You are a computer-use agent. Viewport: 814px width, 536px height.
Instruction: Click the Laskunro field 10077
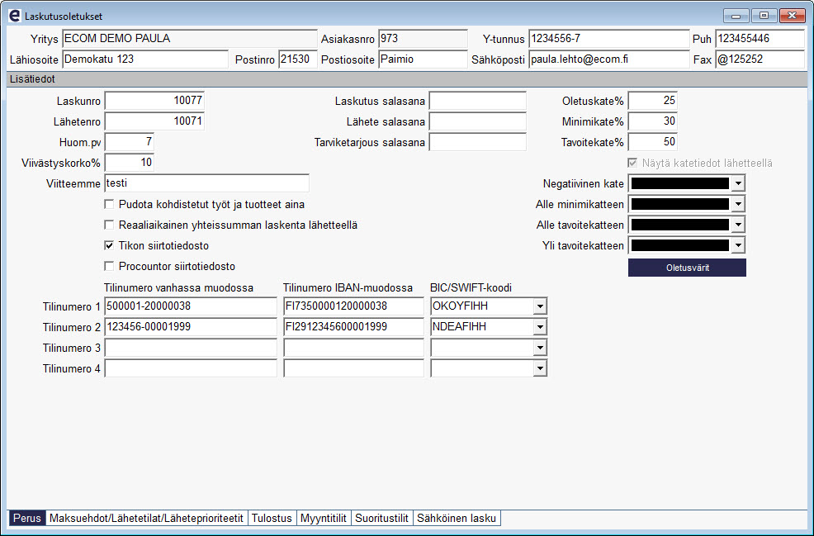[154, 101]
